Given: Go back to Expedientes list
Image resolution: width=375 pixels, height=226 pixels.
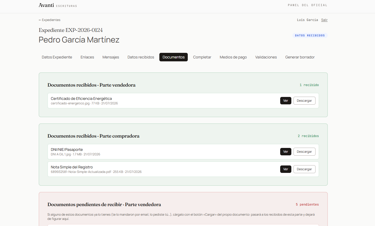Looking at the screenshot, I should (49, 20).
